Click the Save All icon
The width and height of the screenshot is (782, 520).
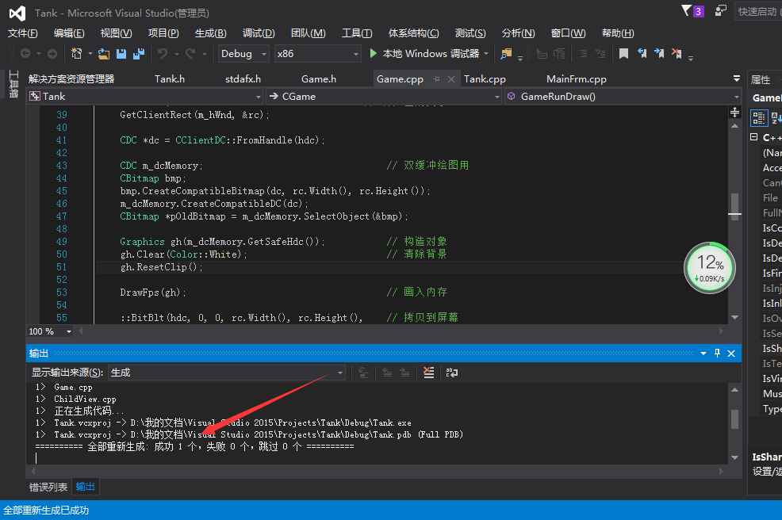pos(139,53)
